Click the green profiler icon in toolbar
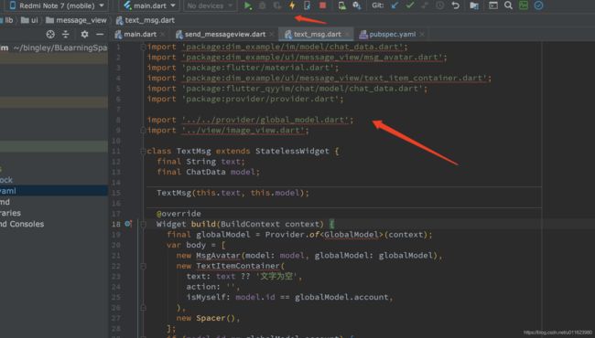 point(524,5)
